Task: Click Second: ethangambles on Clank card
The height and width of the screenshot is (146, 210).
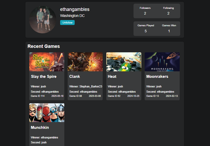Action: pyautogui.click(x=83, y=92)
